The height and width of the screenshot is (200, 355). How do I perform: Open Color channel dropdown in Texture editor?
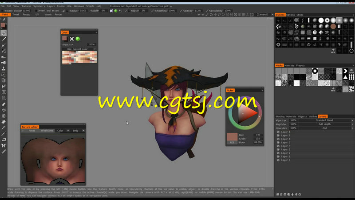tap(63, 131)
